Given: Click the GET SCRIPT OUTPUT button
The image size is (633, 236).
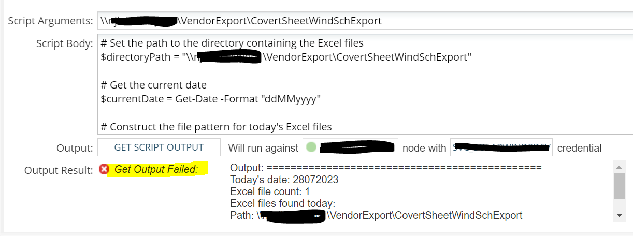Looking at the screenshot, I should click(159, 147).
